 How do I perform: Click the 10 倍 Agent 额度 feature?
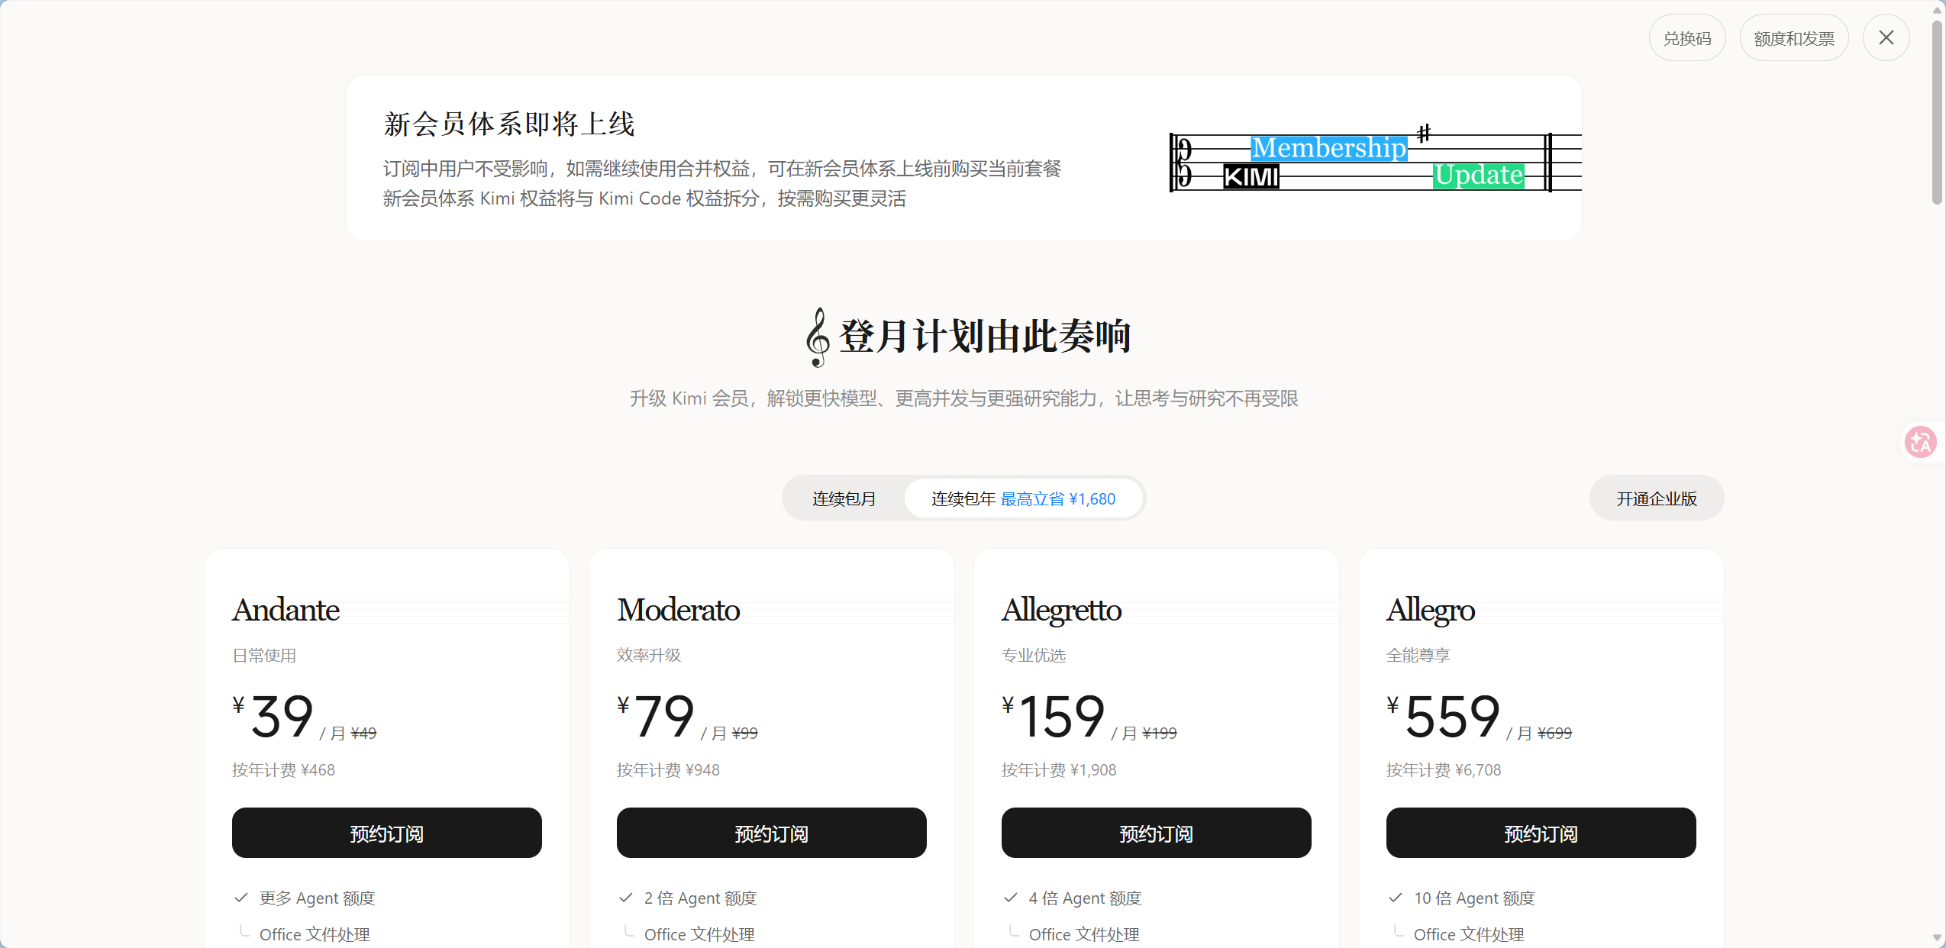point(1474,898)
